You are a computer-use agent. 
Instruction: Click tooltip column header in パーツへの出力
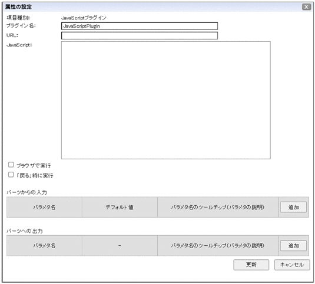(x=218, y=246)
